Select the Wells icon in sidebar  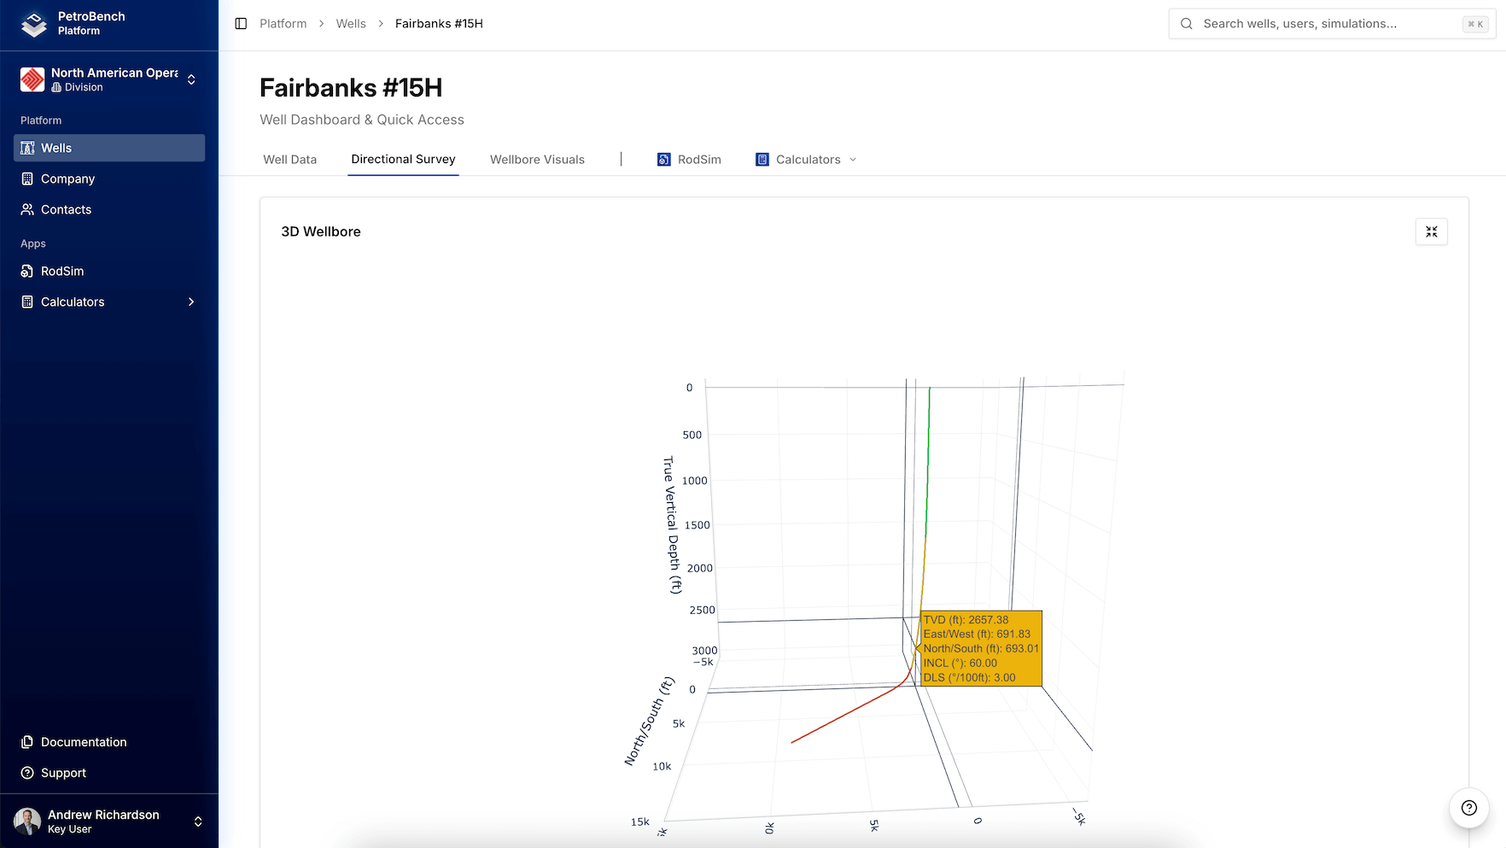pos(26,147)
